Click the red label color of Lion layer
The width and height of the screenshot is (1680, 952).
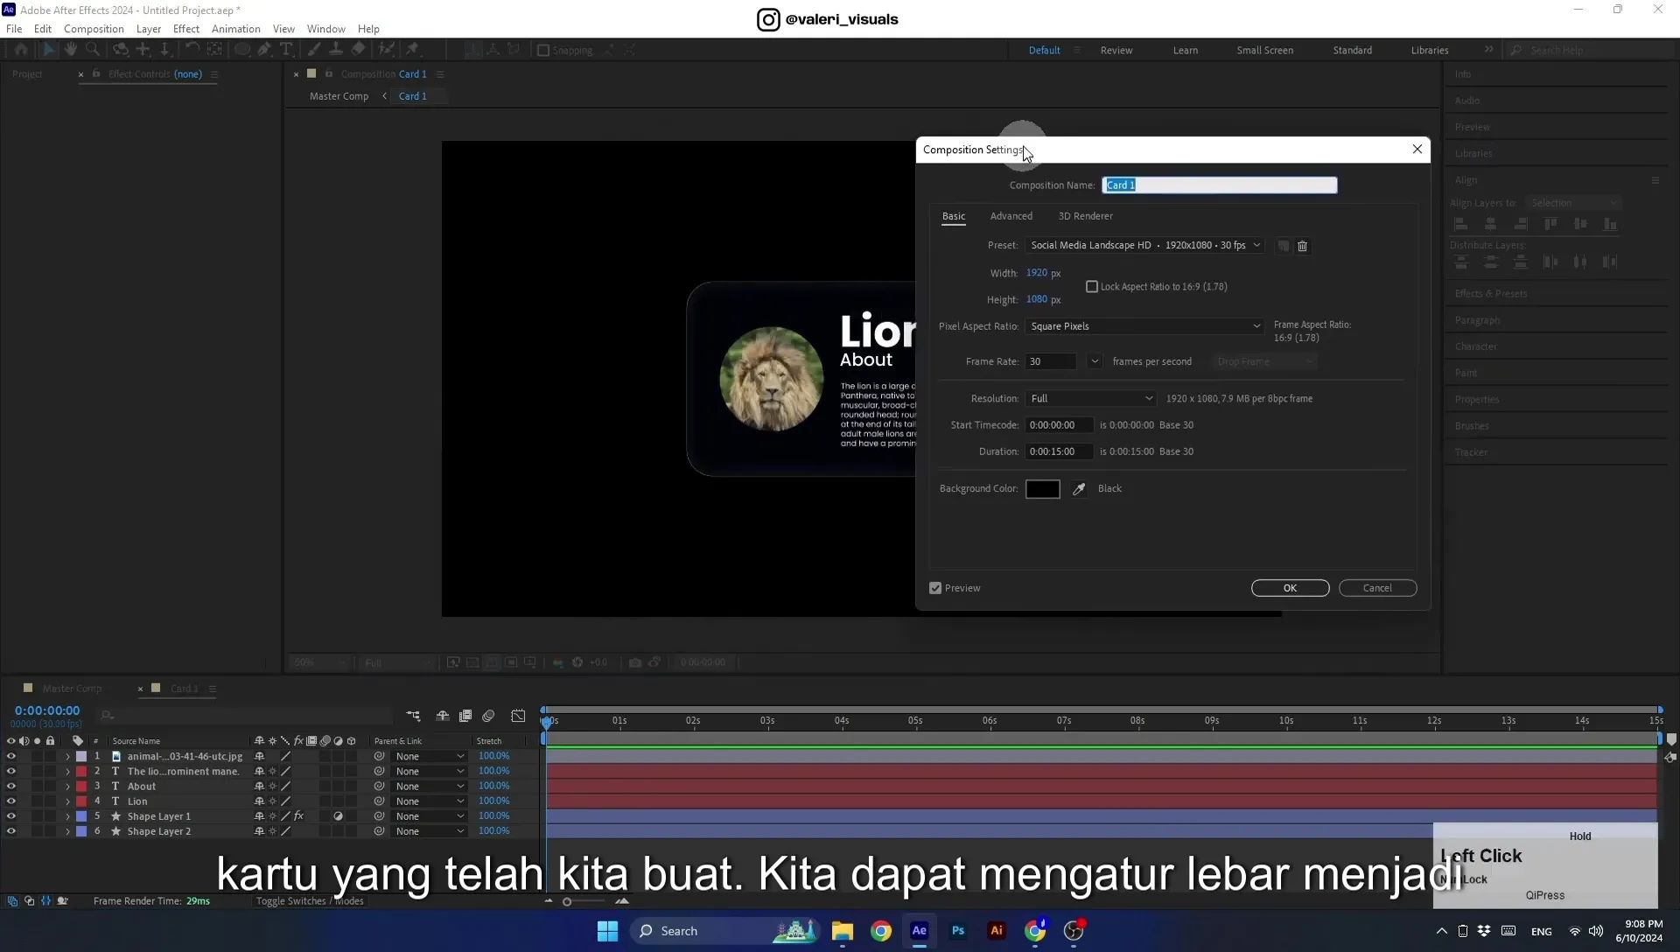pos(81,801)
